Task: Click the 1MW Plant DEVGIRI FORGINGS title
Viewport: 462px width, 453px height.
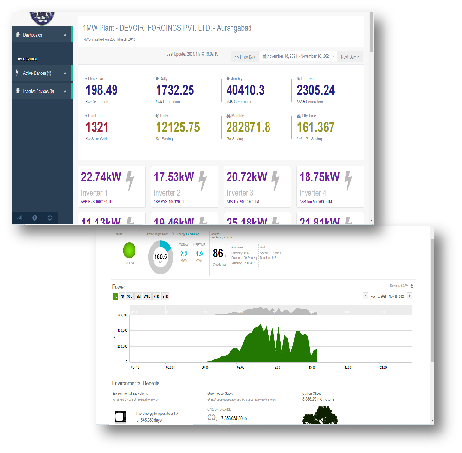Action: pyautogui.click(x=167, y=28)
